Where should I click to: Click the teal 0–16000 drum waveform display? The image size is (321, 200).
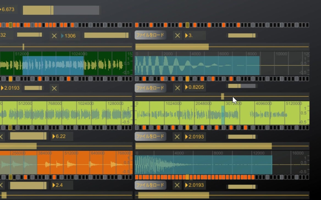(x=222, y=163)
